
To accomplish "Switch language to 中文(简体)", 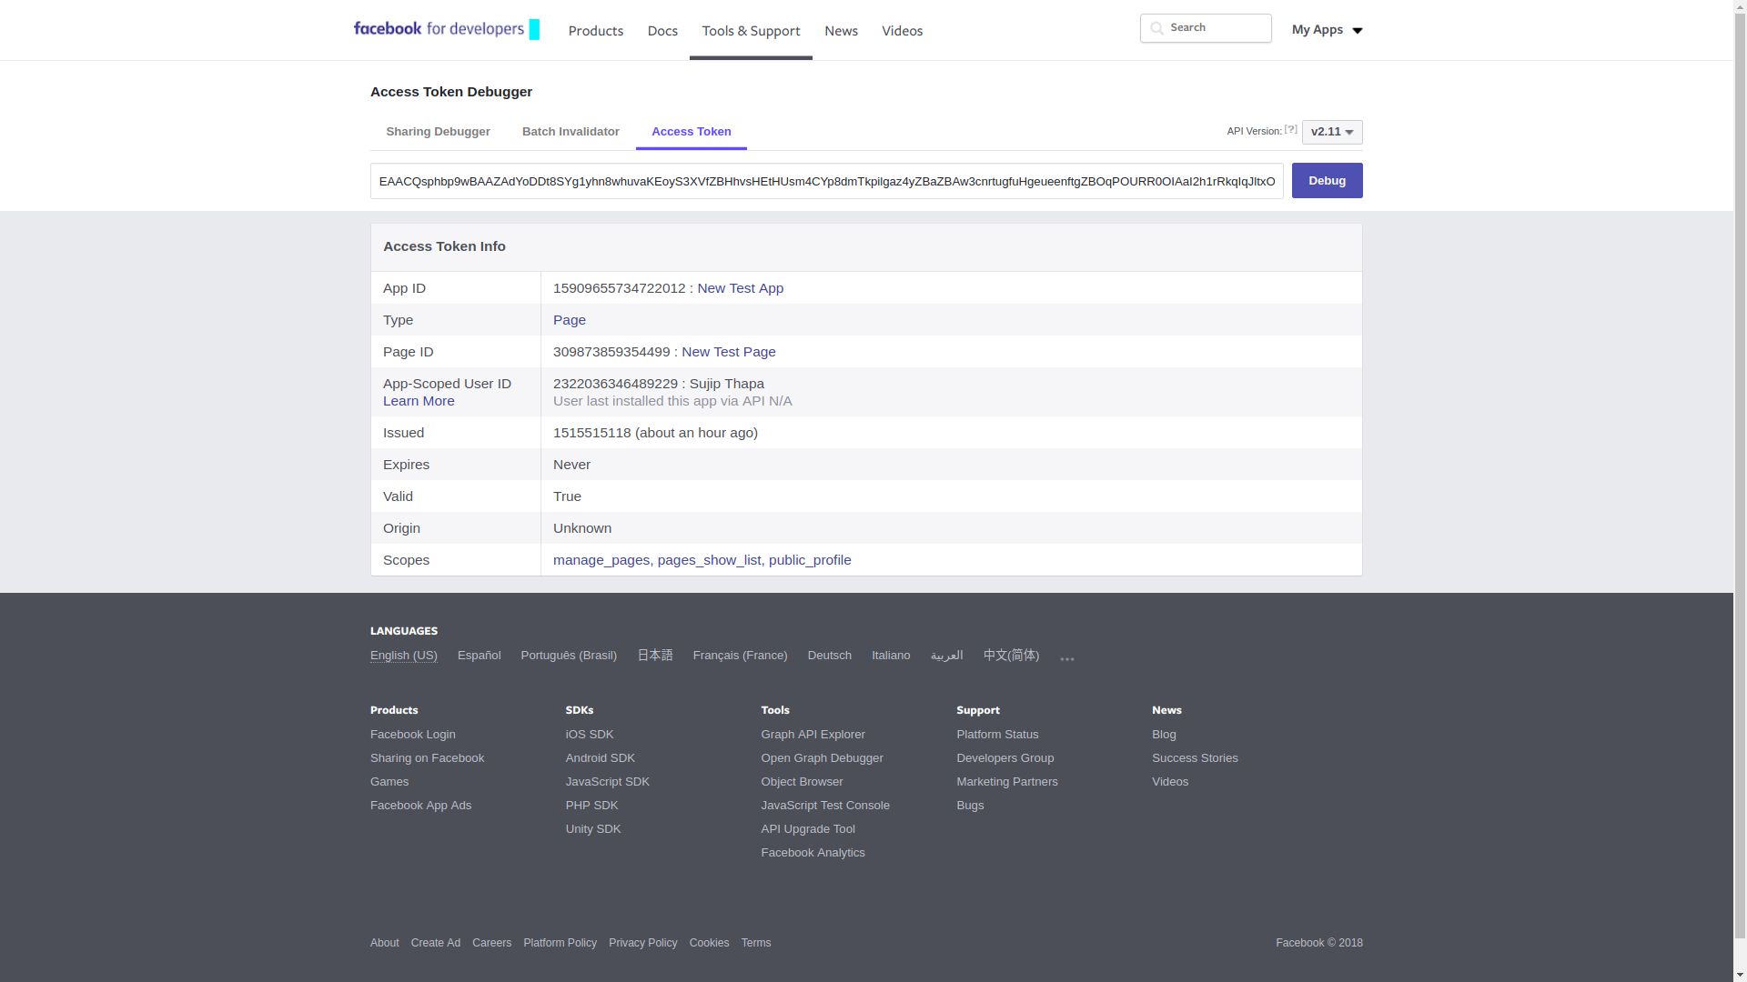I will pyautogui.click(x=1011, y=656).
